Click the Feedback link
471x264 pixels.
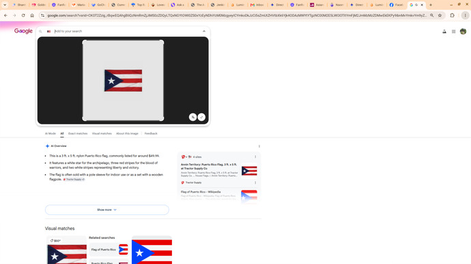coord(151,133)
